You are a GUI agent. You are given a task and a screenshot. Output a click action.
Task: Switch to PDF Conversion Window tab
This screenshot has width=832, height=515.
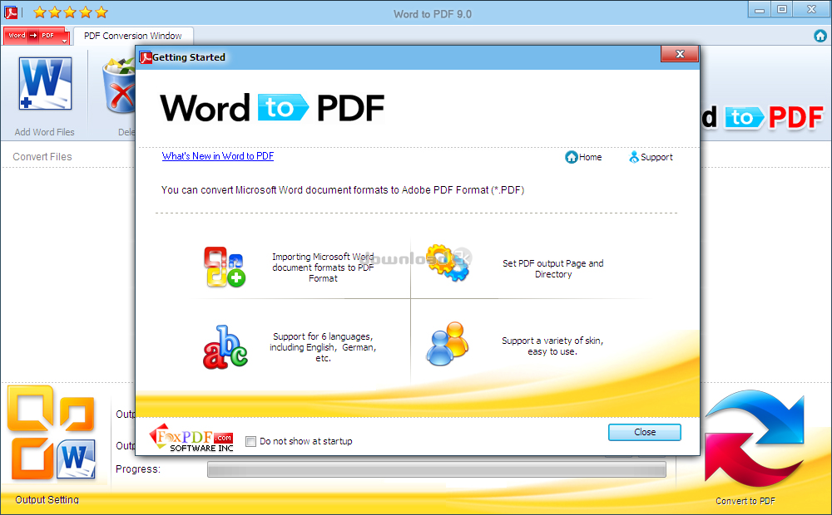pos(132,36)
